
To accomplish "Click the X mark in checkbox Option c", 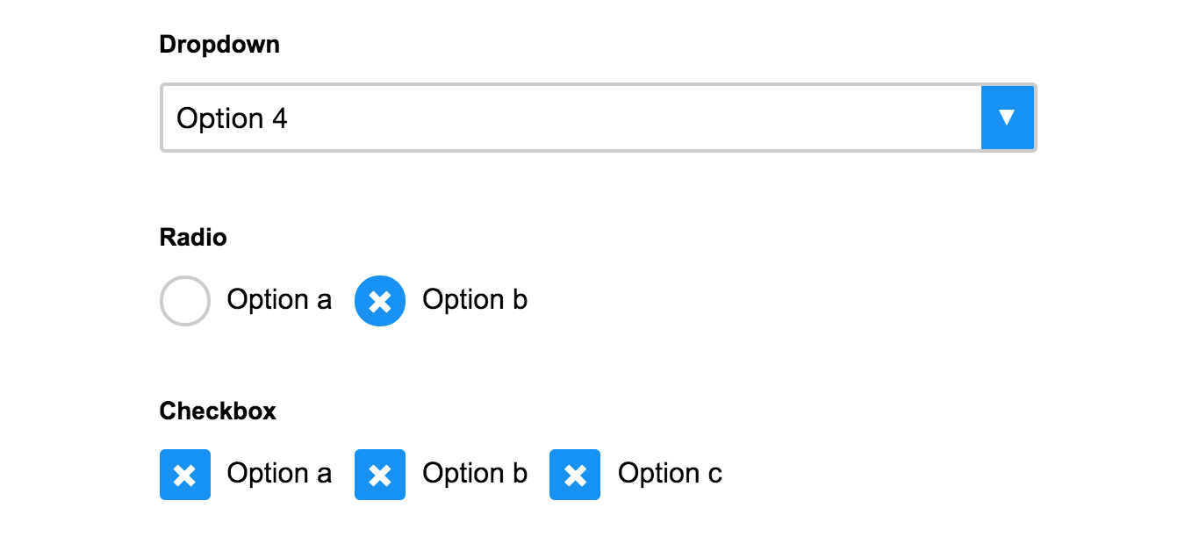I will pyautogui.click(x=575, y=475).
